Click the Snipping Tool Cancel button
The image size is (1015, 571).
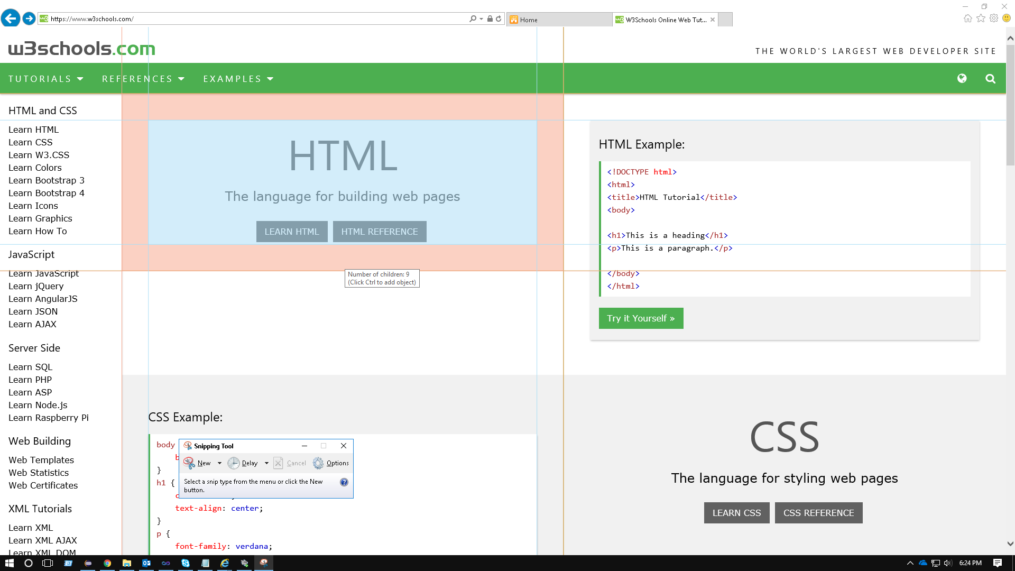point(290,463)
